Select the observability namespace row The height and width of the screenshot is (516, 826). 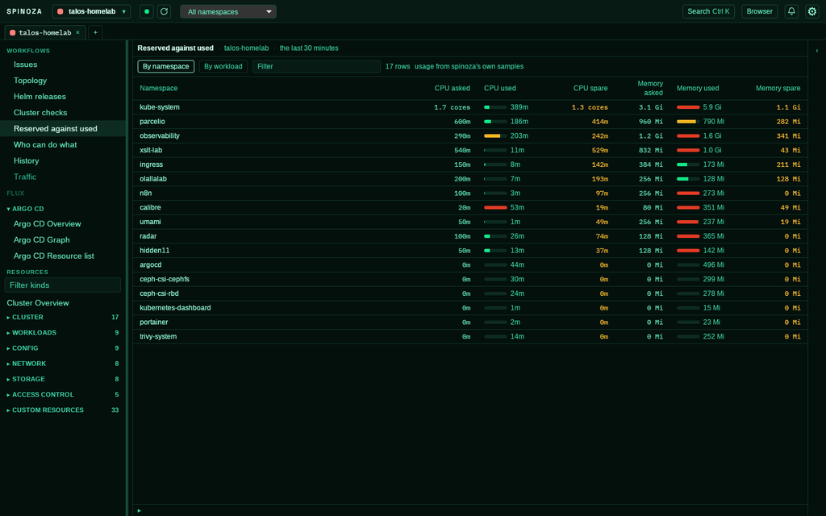tap(470, 135)
